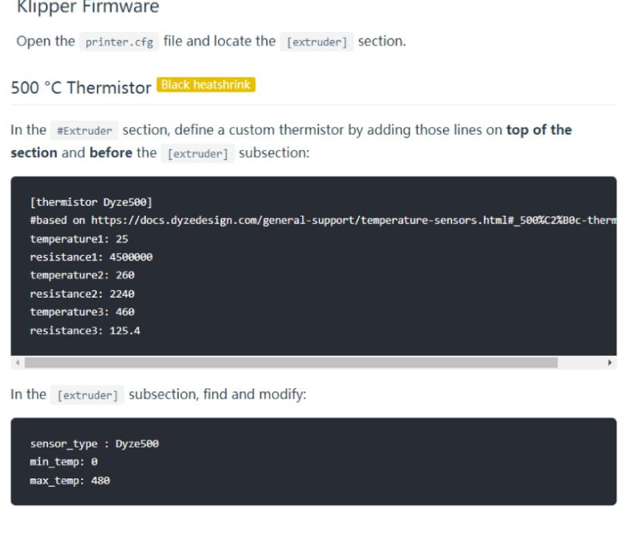The height and width of the screenshot is (533, 627).
Task: Click the Black heatshrink badge
Action: (206, 85)
